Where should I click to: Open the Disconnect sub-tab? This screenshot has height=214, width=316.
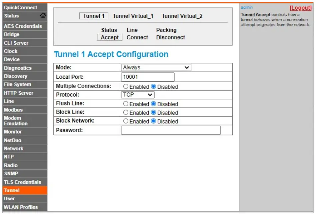(x=170, y=37)
